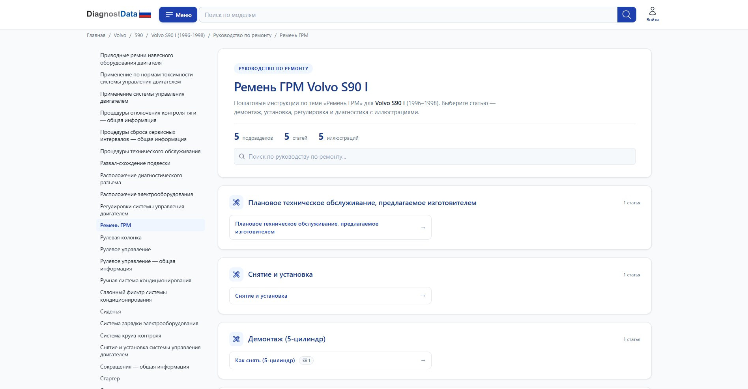
Task: Select Применение системы управления двигателем in sidebar
Action: (x=150, y=97)
